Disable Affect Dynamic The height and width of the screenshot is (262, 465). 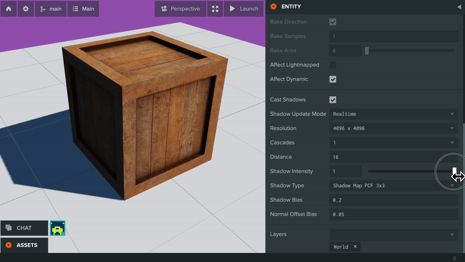(332, 79)
